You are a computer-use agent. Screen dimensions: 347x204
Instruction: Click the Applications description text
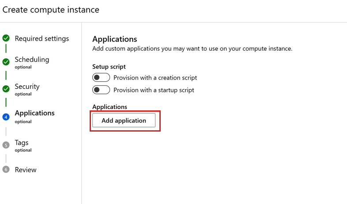click(x=192, y=49)
